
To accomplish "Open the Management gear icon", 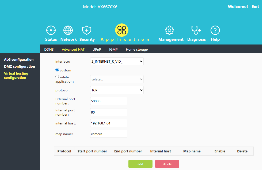I will [x=169, y=30].
